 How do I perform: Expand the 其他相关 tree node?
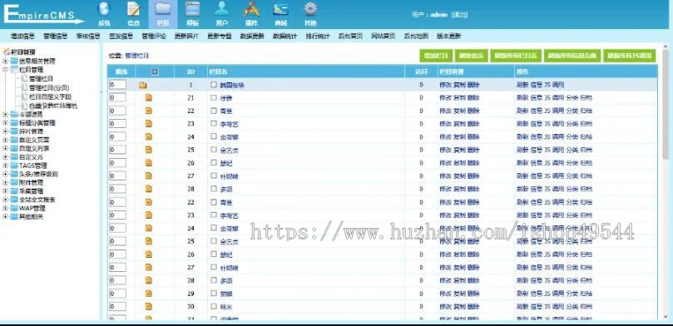(x=5, y=217)
